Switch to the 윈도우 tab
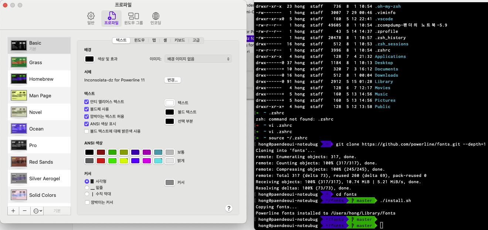Viewport: 488px width, 230px height. [139, 40]
